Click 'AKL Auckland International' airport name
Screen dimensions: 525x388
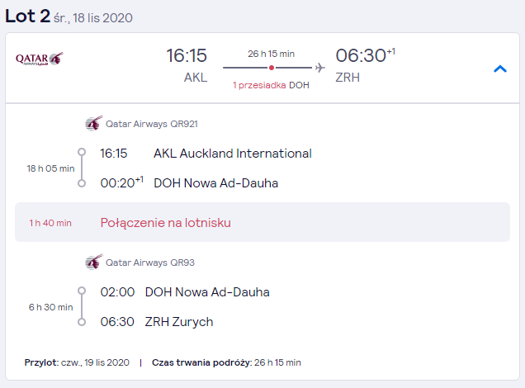233,154
